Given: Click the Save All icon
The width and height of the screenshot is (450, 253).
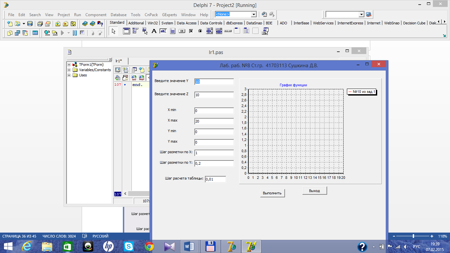Looking at the screenshot, I should pos(40,24).
